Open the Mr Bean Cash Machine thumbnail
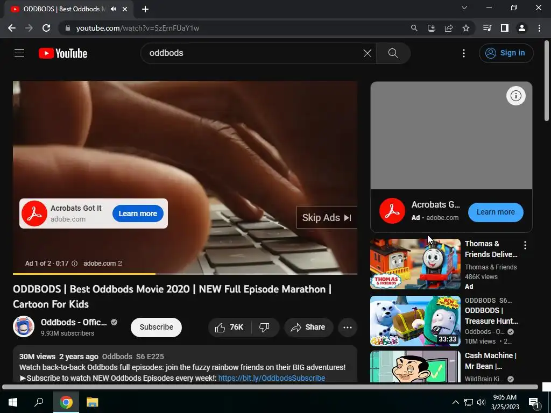Image resolution: width=551 pixels, height=413 pixels. [x=415, y=366]
